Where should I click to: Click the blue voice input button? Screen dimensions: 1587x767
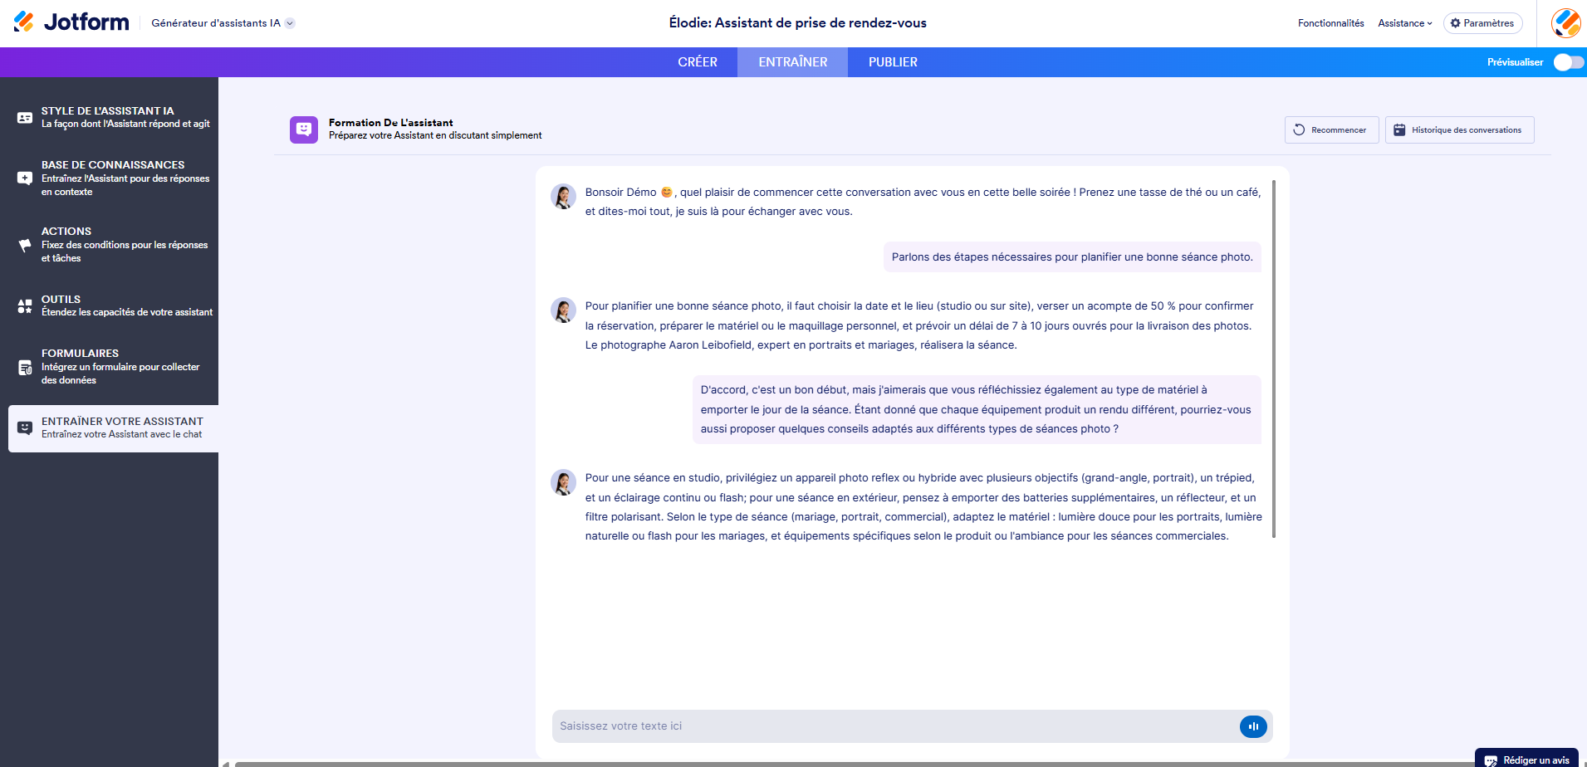click(x=1253, y=726)
